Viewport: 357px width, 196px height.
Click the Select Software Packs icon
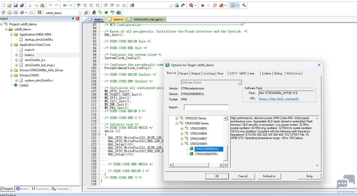(x=112, y=13)
